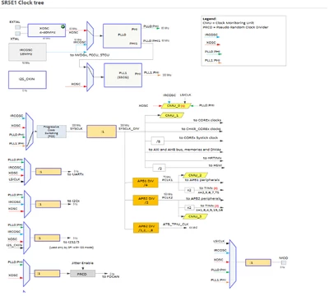Click the MCO source multiplexer
Image resolution: width=329 pixels, height=301 pixels.
(233, 264)
